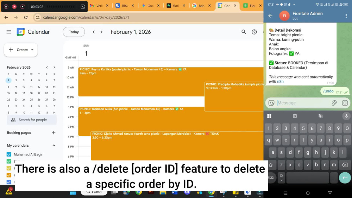The width and height of the screenshot is (352, 198).
Task: Switch to the Fior sheets tab
Action: (252, 6)
